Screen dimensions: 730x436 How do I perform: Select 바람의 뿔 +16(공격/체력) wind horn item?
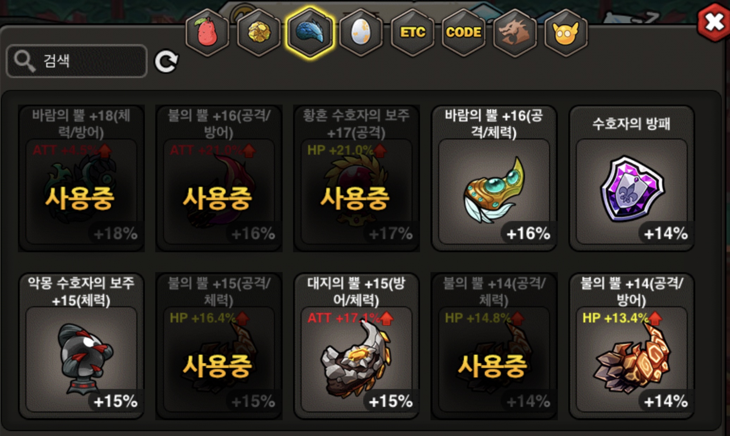tap(494, 179)
